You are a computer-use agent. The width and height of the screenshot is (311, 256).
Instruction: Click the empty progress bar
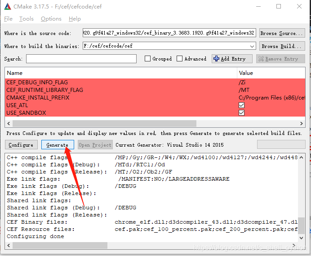pos(281,144)
